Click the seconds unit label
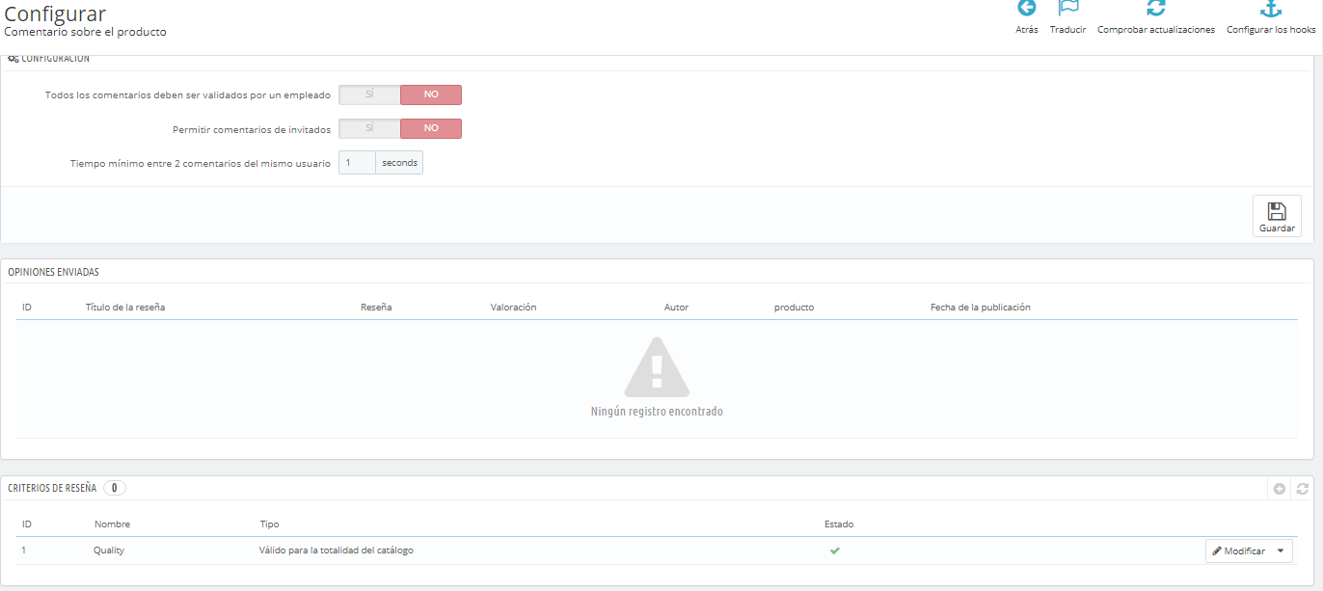 [399, 163]
